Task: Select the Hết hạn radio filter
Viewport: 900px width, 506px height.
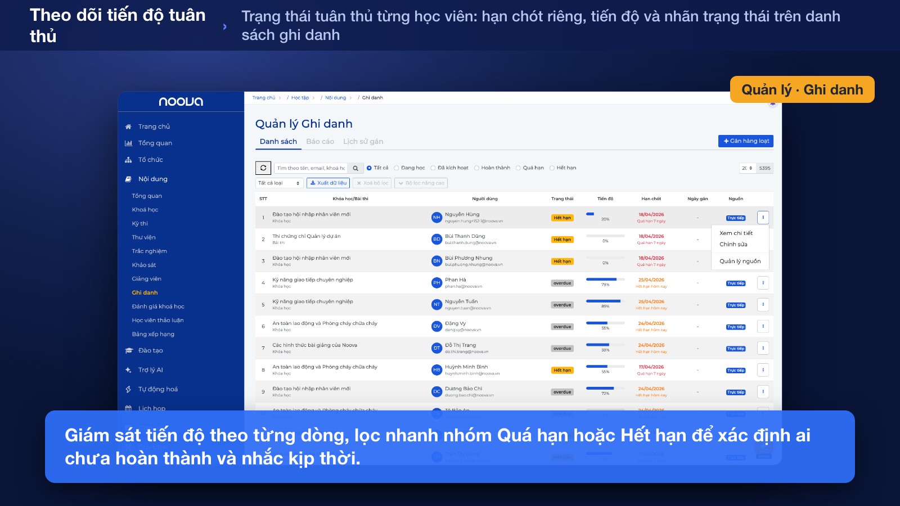Action: (x=552, y=168)
